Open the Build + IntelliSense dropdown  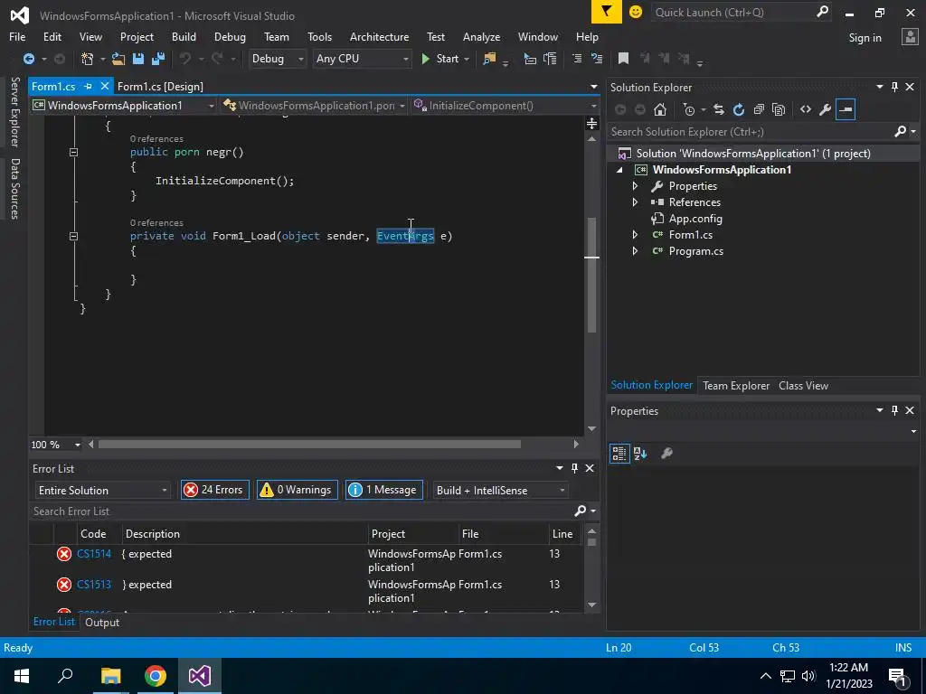pos(500,490)
